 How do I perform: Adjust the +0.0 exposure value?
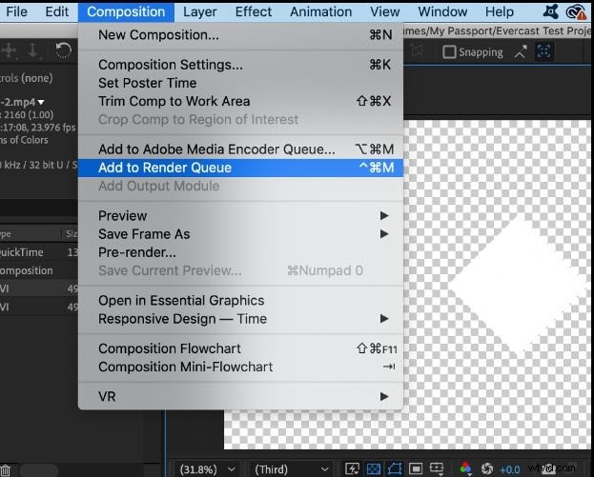point(509,469)
